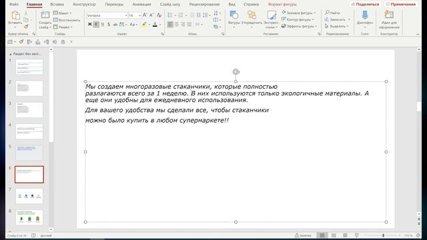427x240 pixels.
Task: Click the Clear All Formatting icon
Action: pos(159,15)
